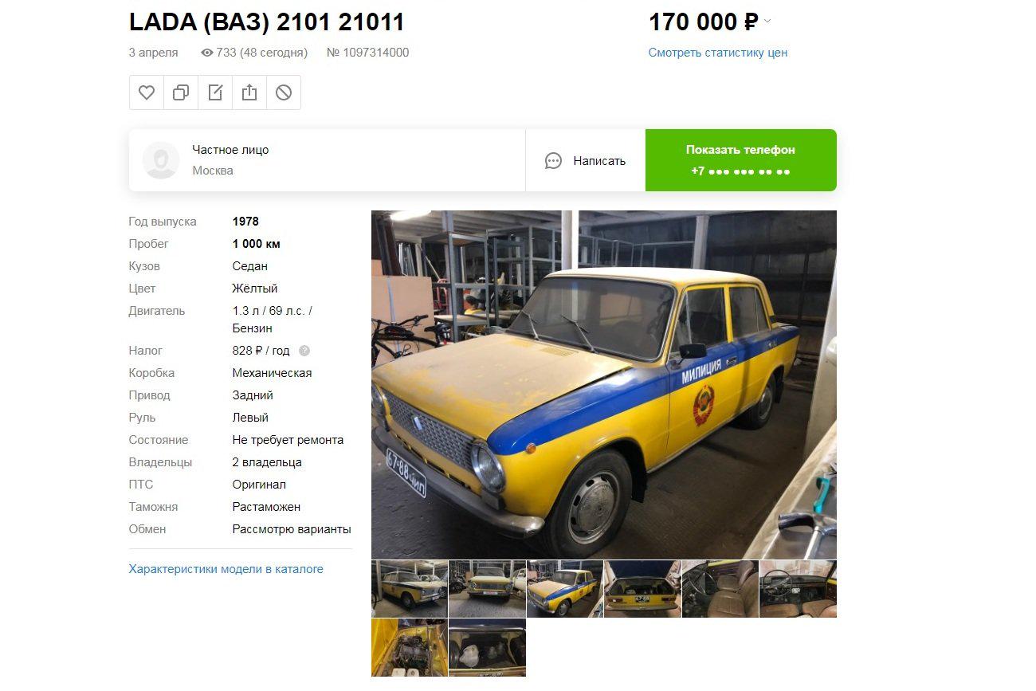Viewport: 1036px width, 691px height.
Task: Select first thumbnail of car side view
Action: coord(410,589)
